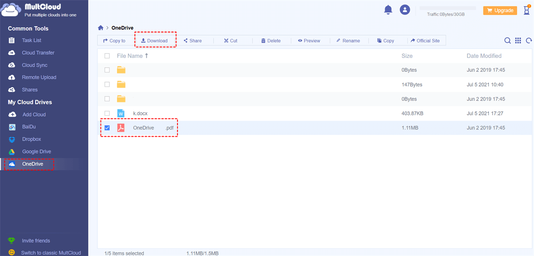534x256 pixels.
Task: Click Preview in the toolbar
Action: coord(309,41)
